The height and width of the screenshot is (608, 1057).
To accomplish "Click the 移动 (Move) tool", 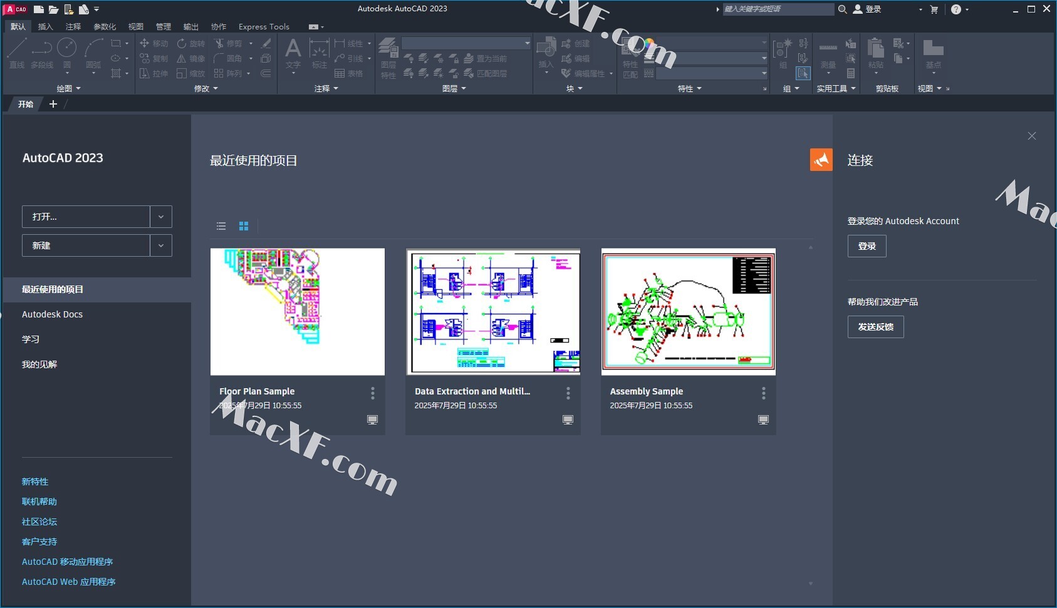I will point(154,43).
